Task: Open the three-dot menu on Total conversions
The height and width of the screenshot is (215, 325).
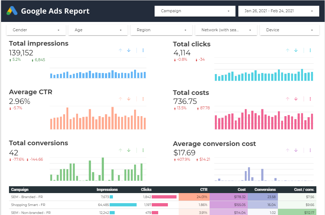Action: (143, 150)
